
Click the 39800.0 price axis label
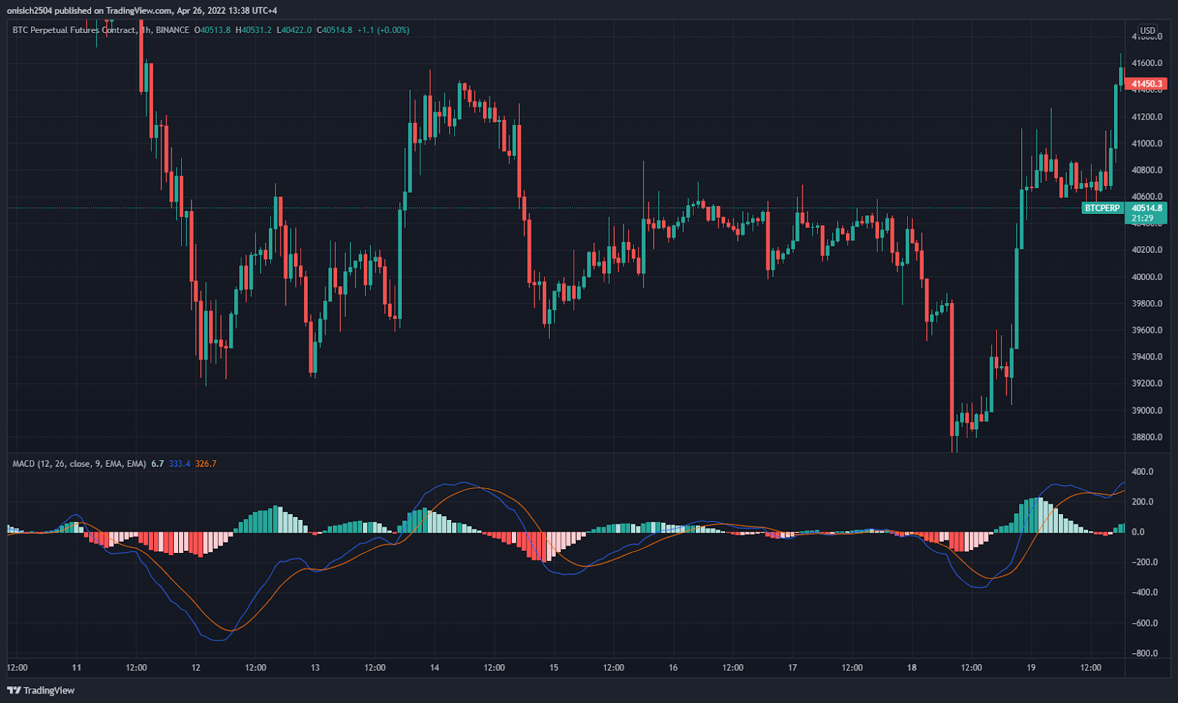(1147, 304)
